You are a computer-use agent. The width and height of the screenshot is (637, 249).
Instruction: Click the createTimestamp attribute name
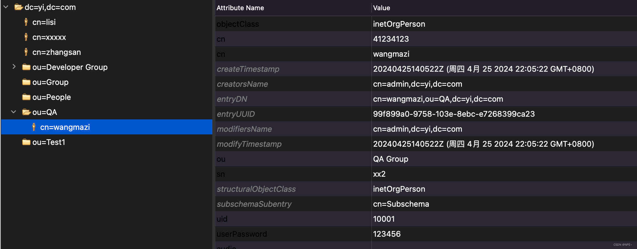click(x=248, y=69)
